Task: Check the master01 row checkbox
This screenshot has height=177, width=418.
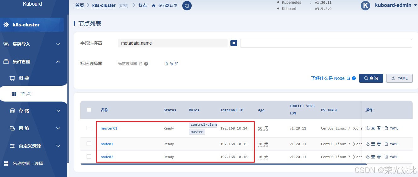Action: point(89,128)
